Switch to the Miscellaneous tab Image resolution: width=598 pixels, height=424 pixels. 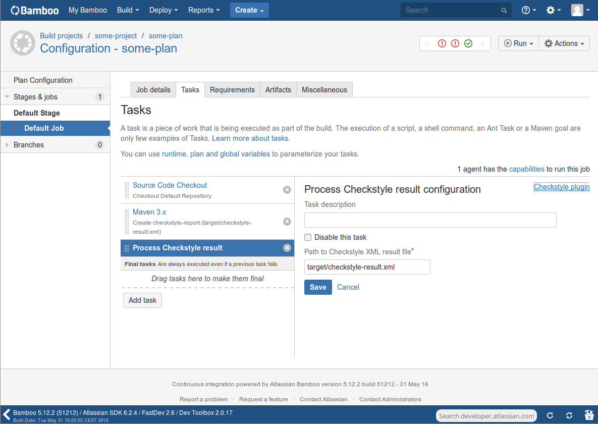tap(324, 90)
